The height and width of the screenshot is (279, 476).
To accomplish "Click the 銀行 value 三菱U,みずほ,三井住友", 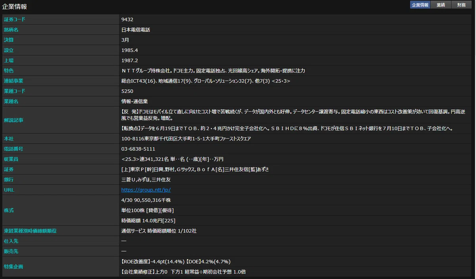I will pos(146,180).
